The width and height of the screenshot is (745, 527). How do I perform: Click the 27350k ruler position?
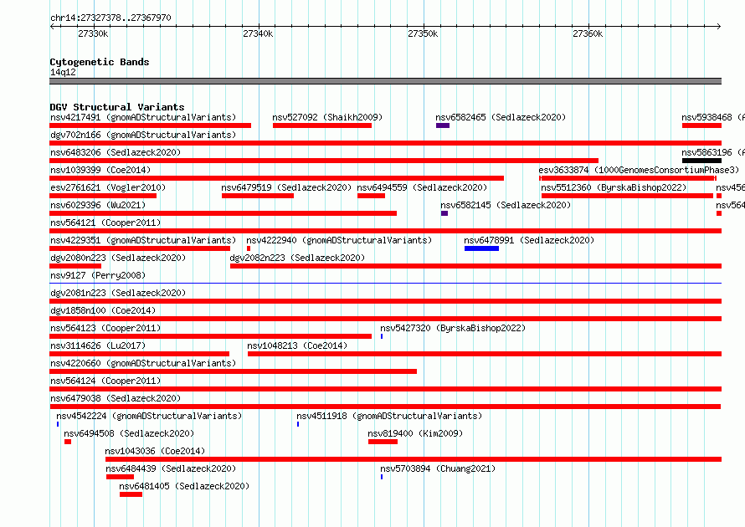tap(423, 33)
